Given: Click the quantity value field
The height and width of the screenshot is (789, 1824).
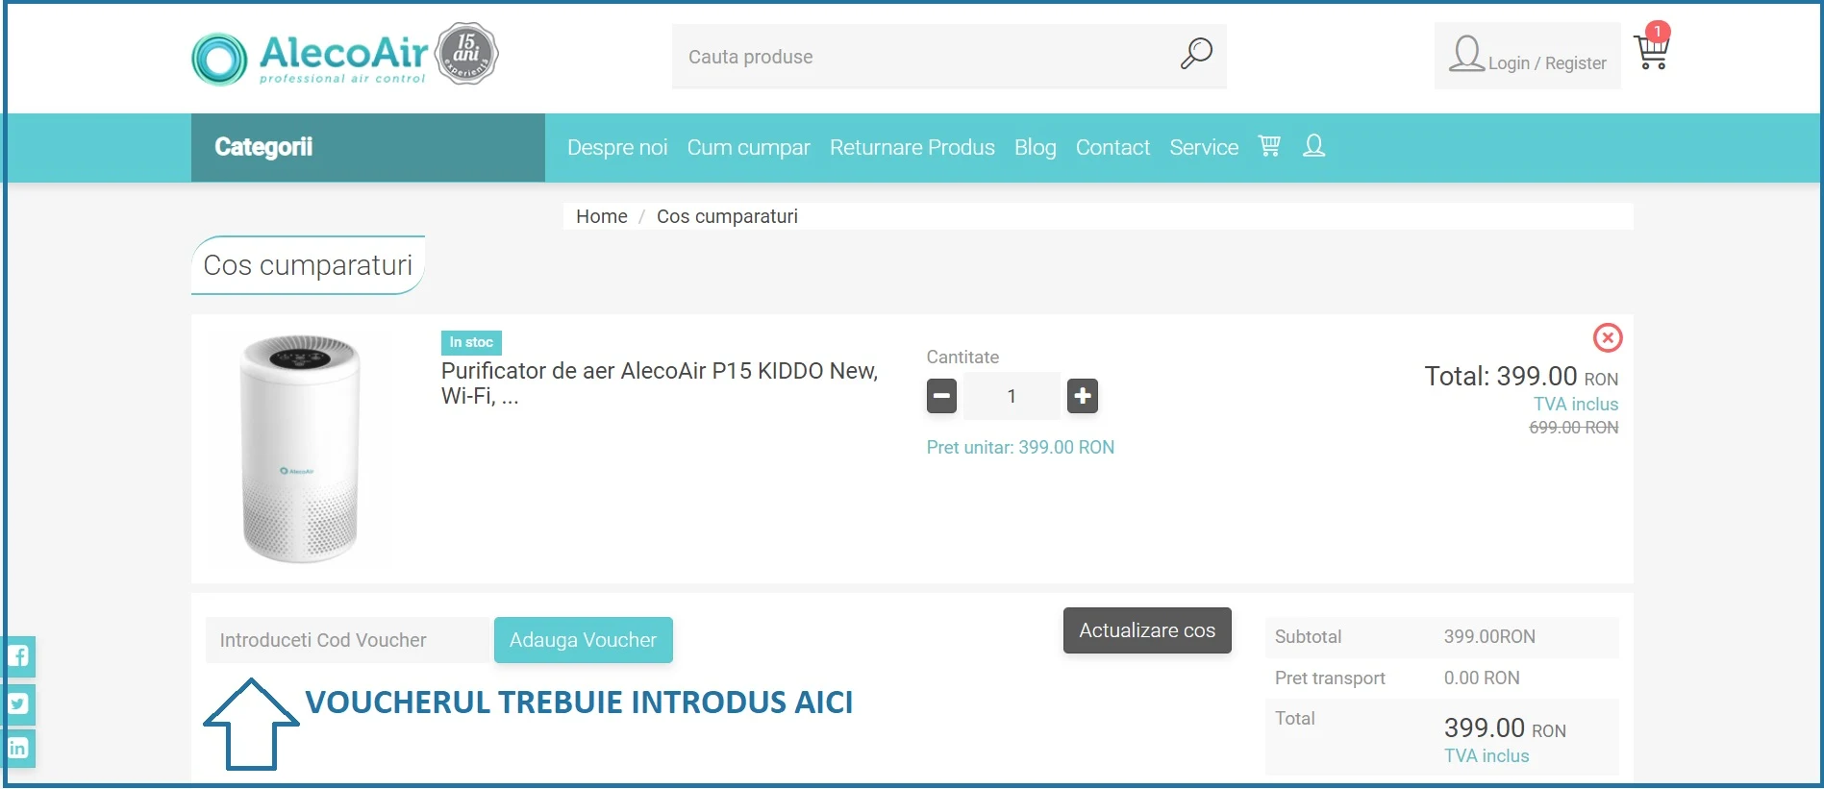Looking at the screenshot, I should 1012,396.
